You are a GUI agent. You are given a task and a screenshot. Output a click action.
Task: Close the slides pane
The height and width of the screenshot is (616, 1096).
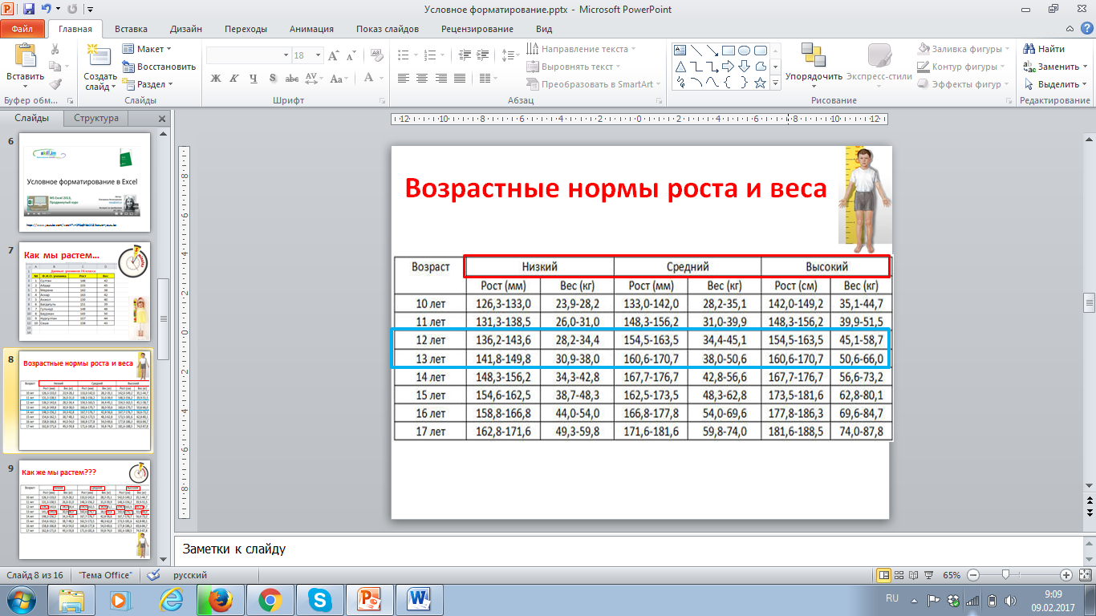161,119
